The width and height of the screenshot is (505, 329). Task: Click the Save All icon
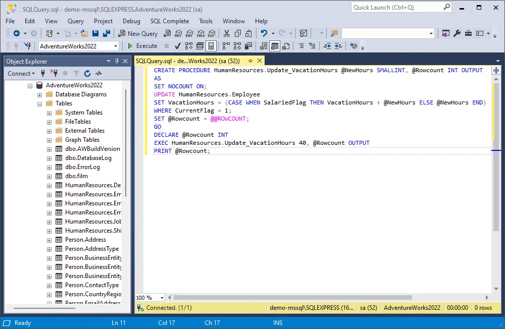[107, 33]
